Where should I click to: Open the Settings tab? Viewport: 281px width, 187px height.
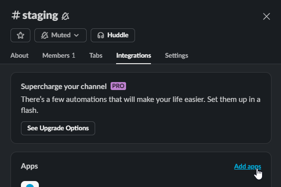(176, 56)
